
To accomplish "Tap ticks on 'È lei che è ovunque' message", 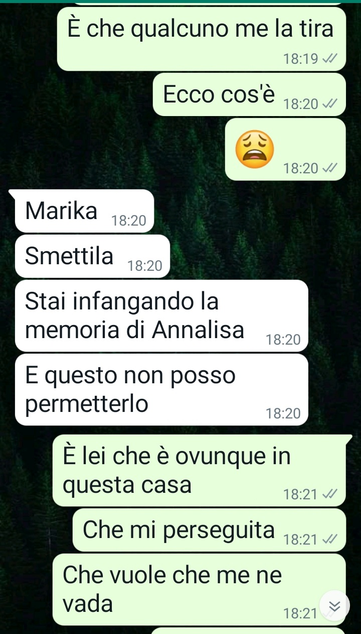I will 328,495.
